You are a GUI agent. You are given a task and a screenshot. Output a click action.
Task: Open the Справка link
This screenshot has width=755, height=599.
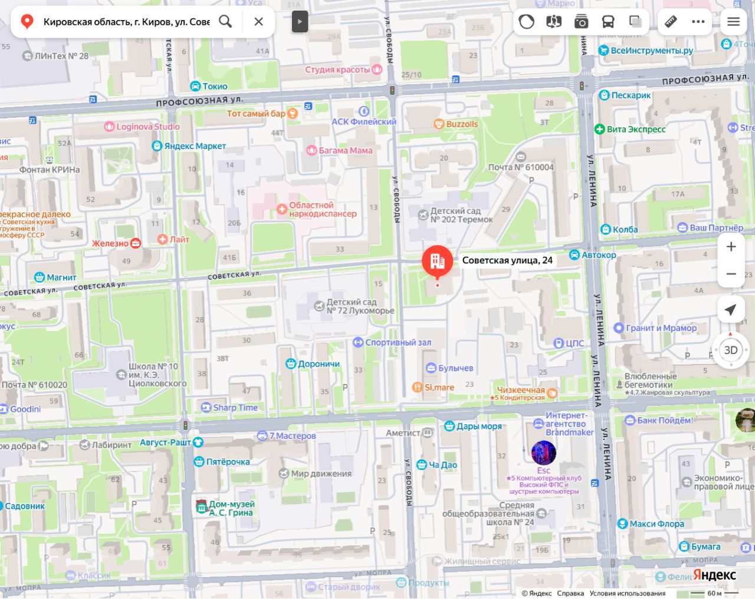point(570,593)
